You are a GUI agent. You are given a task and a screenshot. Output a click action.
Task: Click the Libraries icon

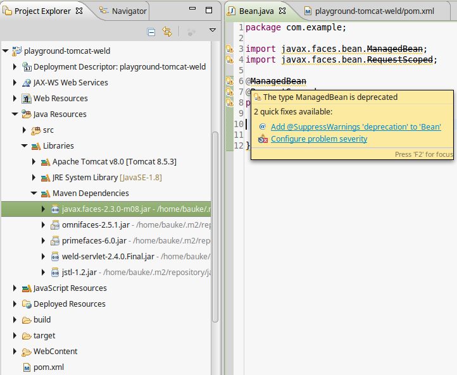pyautogui.click(x=36, y=146)
